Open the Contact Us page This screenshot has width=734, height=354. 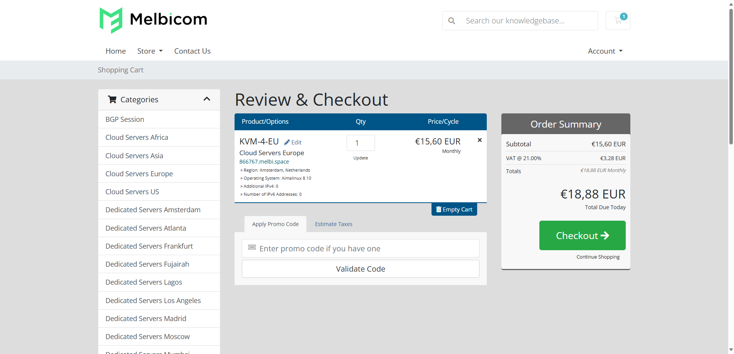tap(192, 51)
